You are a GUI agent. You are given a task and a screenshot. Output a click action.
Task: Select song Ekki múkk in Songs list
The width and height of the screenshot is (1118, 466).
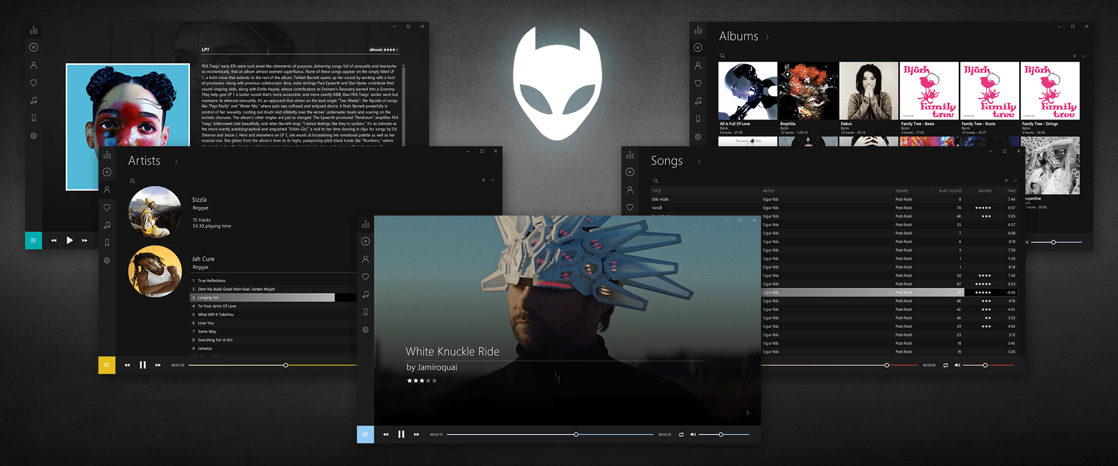coord(660,199)
